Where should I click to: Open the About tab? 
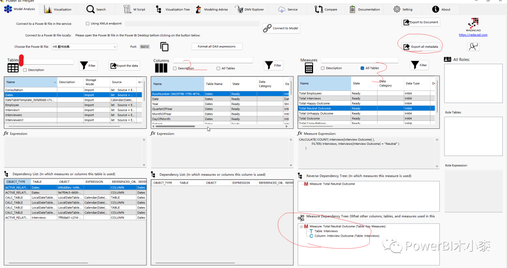coord(441,9)
